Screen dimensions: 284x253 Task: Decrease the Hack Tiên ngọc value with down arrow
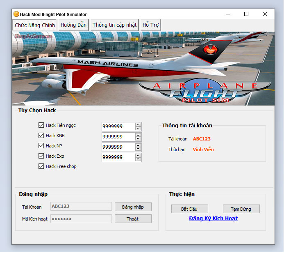pos(138,128)
